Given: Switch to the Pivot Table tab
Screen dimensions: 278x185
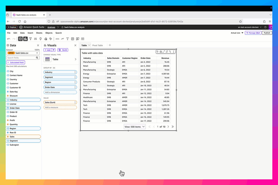Looking at the screenshot, I should pyautogui.click(x=98, y=45).
